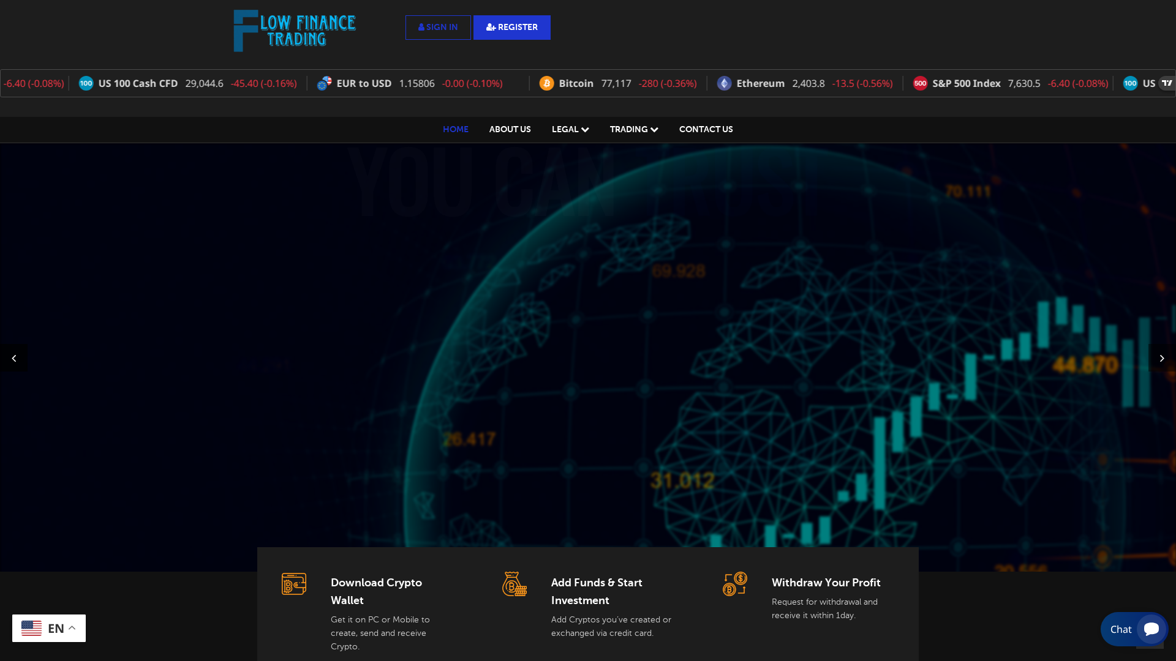Click US 100 change -45.40 (-0.16%)
Image resolution: width=1176 pixels, height=661 pixels.
click(264, 83)
